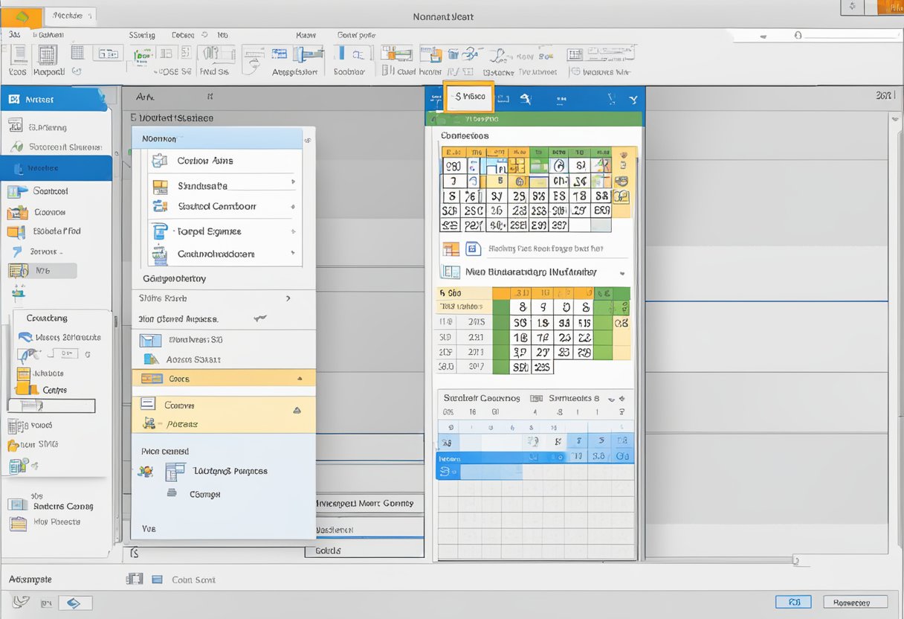Click the printer-like icon beside Forpel Egimee
Screen dimensions: 904x619
(160, 231)
